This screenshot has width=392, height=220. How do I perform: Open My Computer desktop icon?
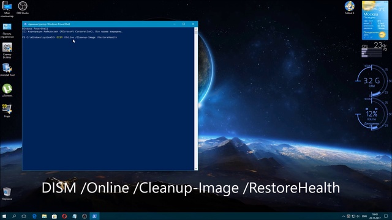7,9
